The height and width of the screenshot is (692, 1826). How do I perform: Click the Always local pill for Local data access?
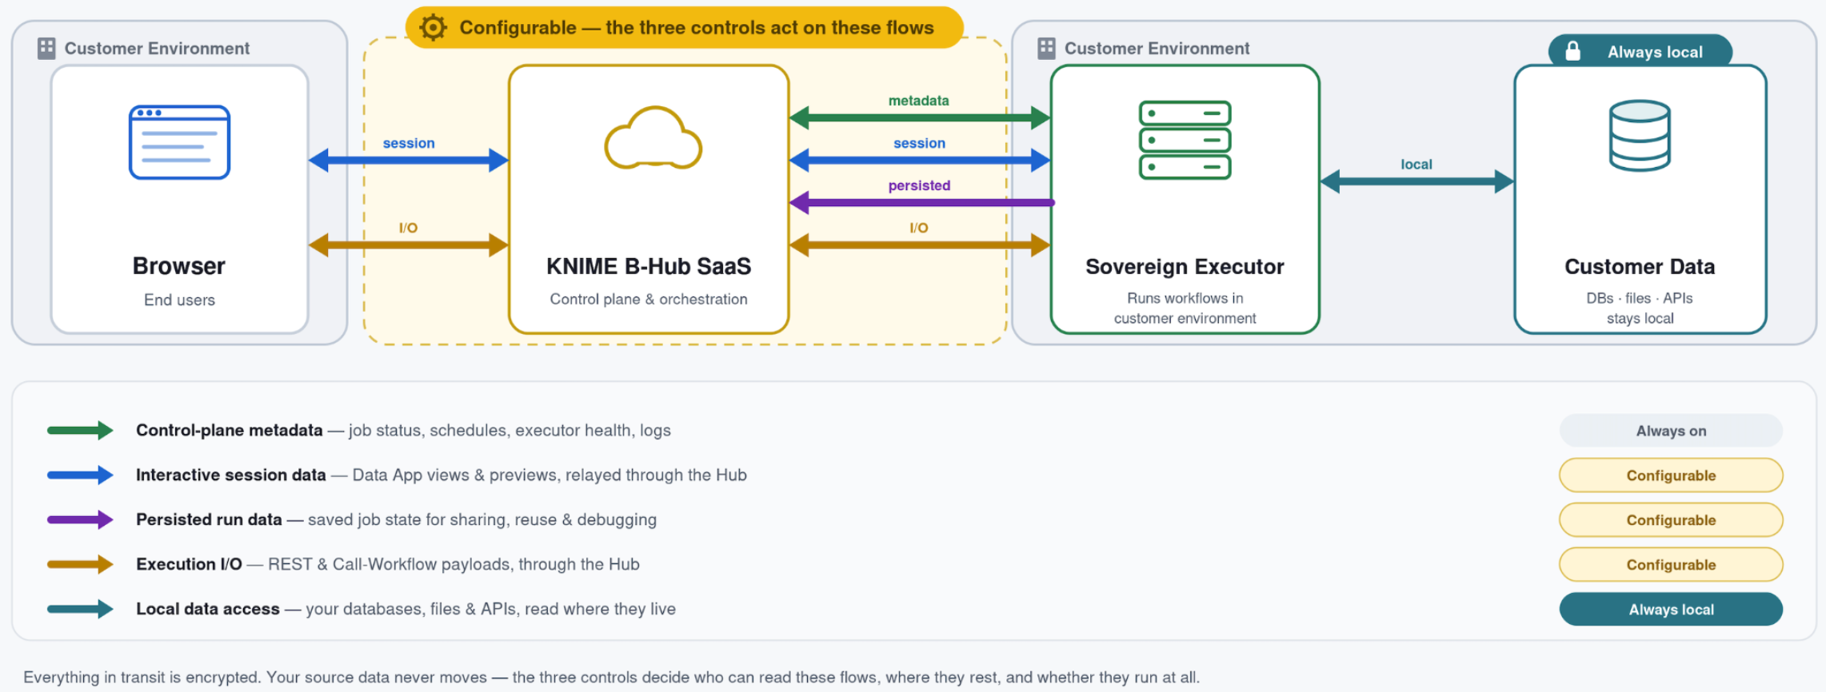click(1671, 610)
